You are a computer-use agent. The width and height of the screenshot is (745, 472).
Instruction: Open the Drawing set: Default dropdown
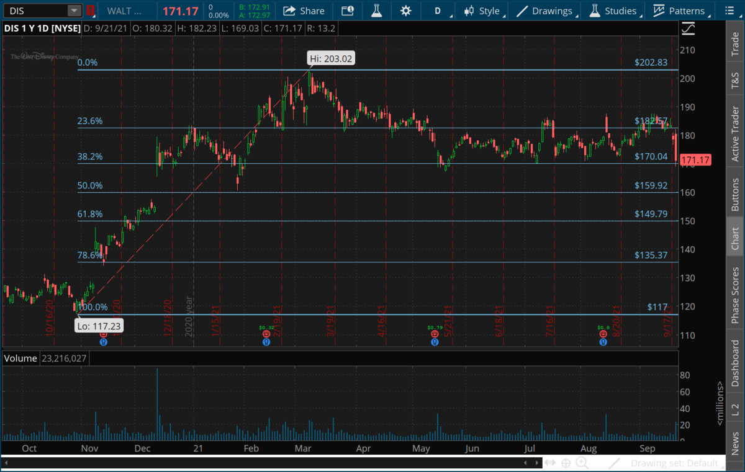pyautogui.click(x=678, y=463)
